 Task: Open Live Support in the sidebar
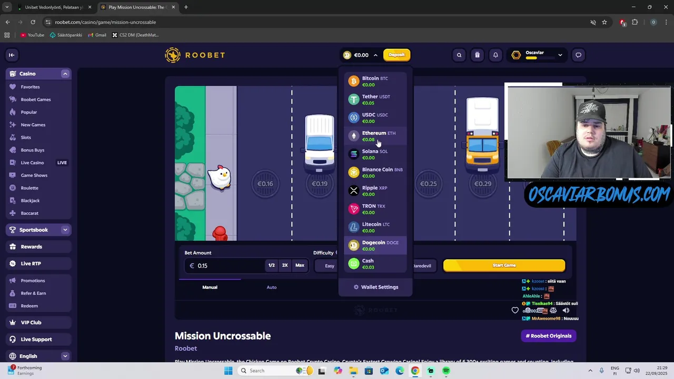[x=38, y=339]
